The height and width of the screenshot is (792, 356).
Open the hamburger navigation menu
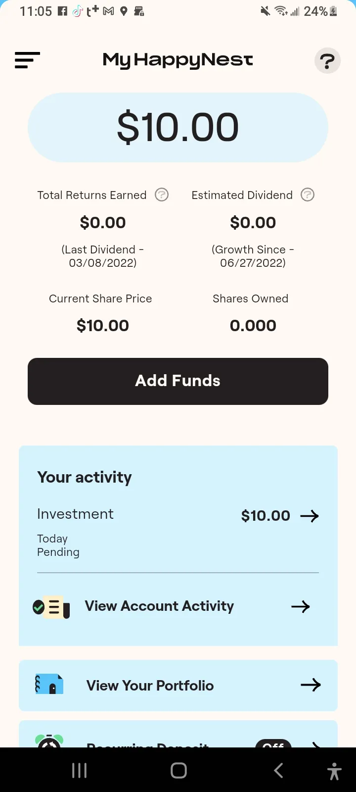(27, 60)
